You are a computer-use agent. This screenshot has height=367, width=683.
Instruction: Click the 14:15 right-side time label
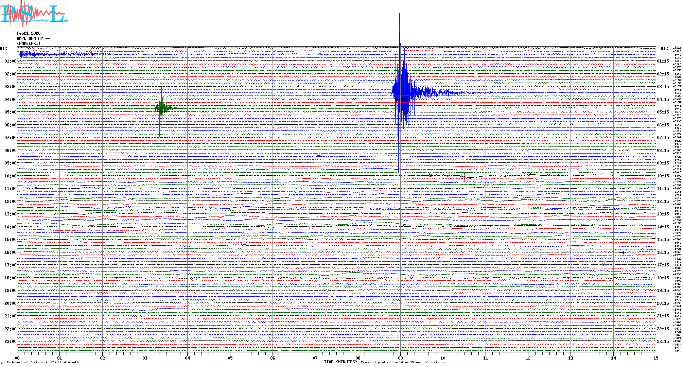(663, 227)
